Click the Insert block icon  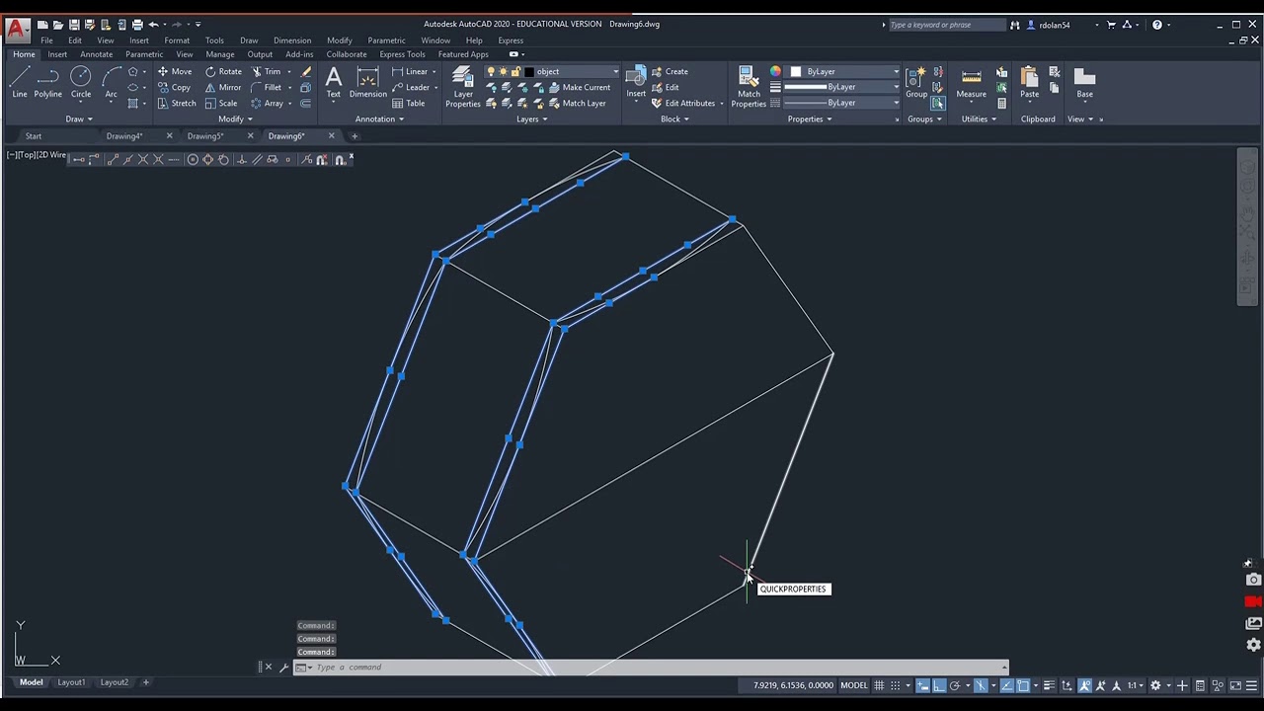coord(636,82)
